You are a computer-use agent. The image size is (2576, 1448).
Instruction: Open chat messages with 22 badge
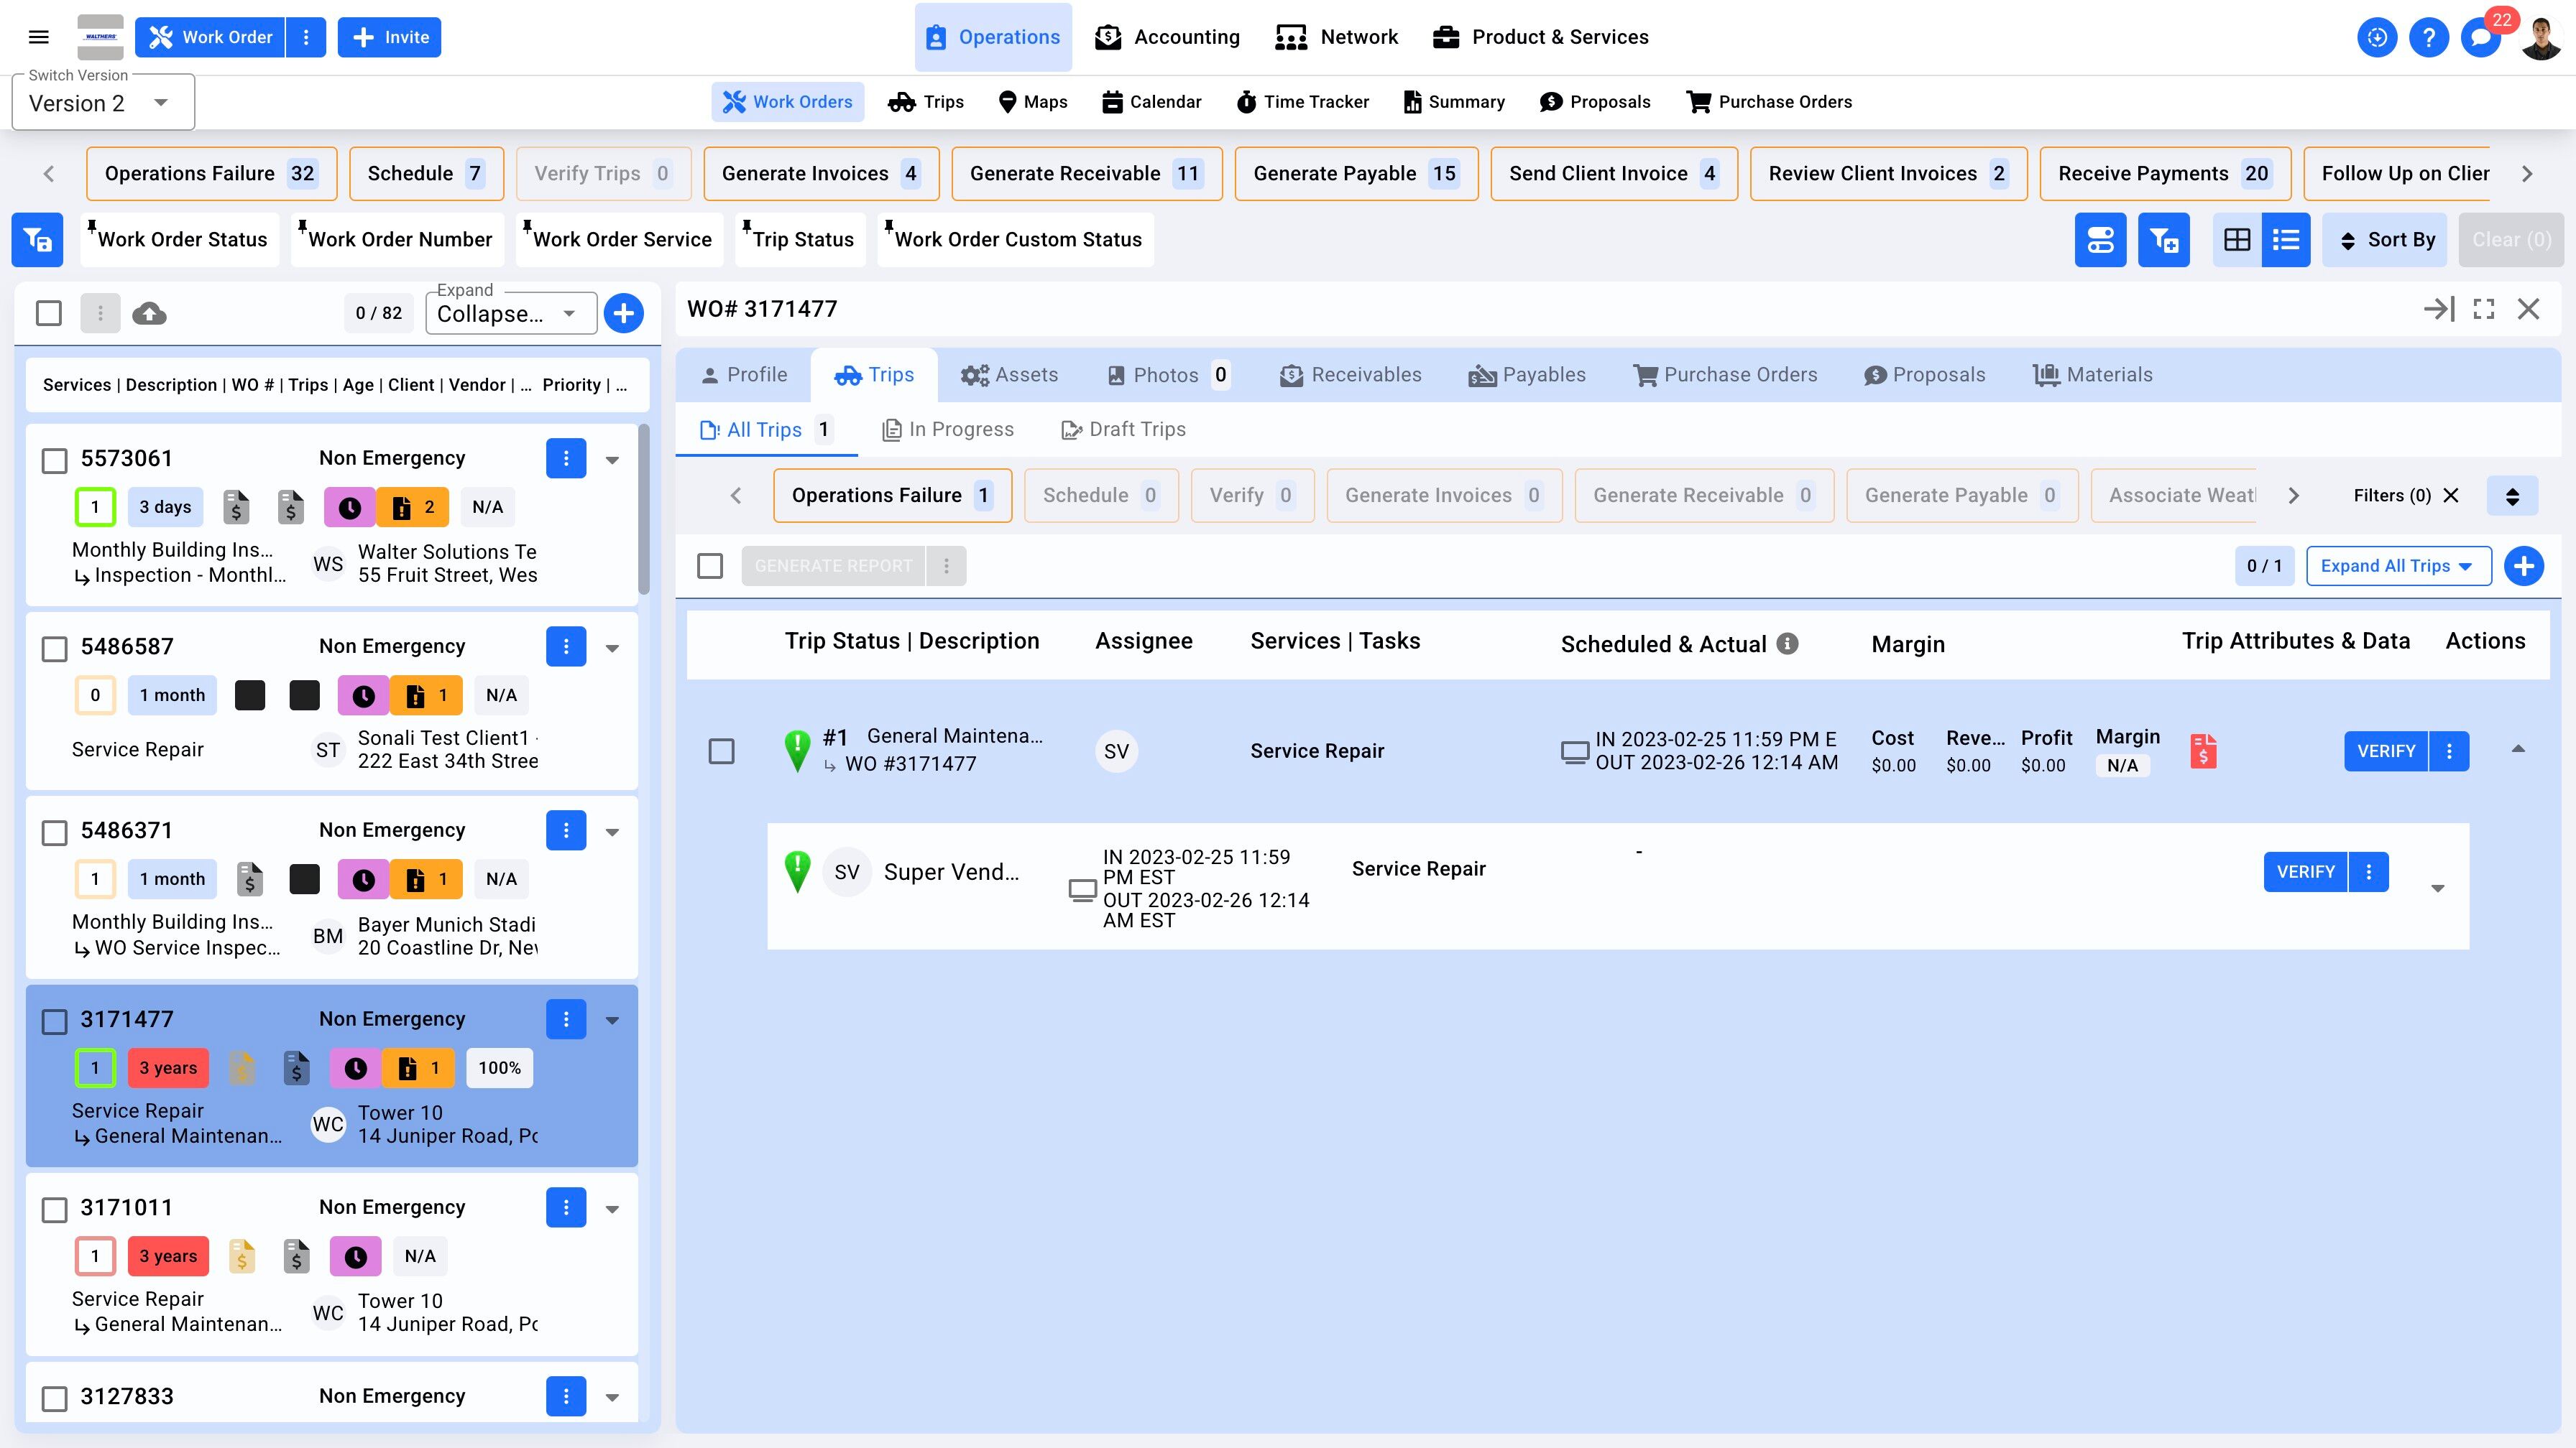click(2480, 38)
